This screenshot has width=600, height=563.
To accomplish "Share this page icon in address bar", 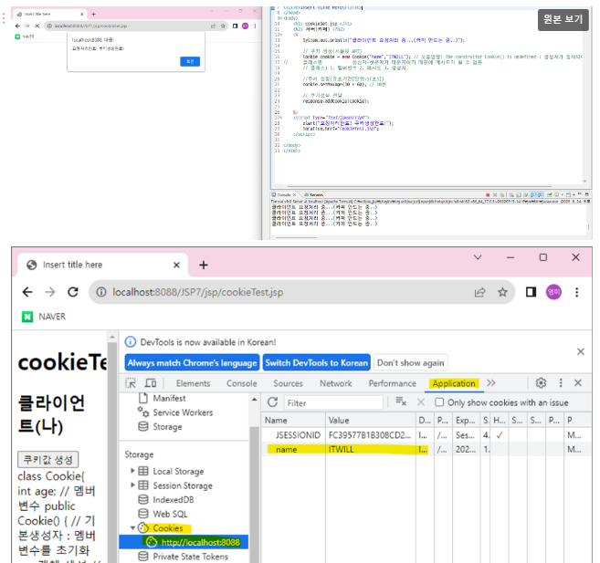I will [x=479, y=292].
